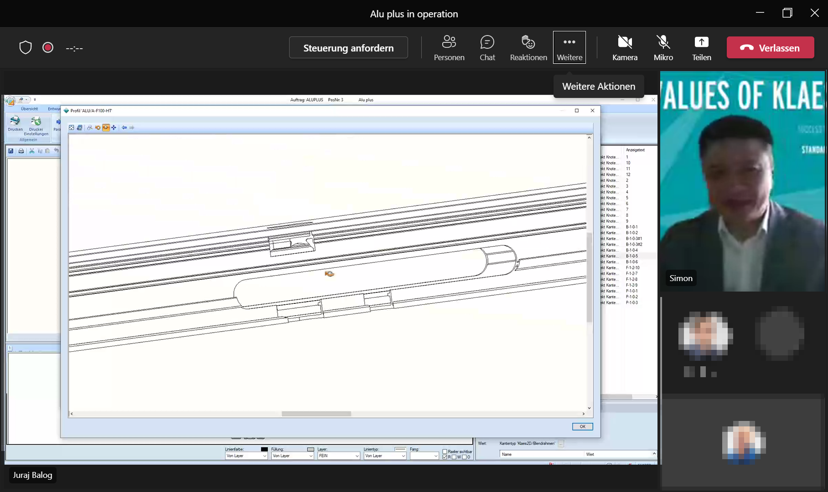Image resolution: width=828 pixels, height=492 pixels.
Task: Click the red recording indicator
Action: click(x=48, y=47)
